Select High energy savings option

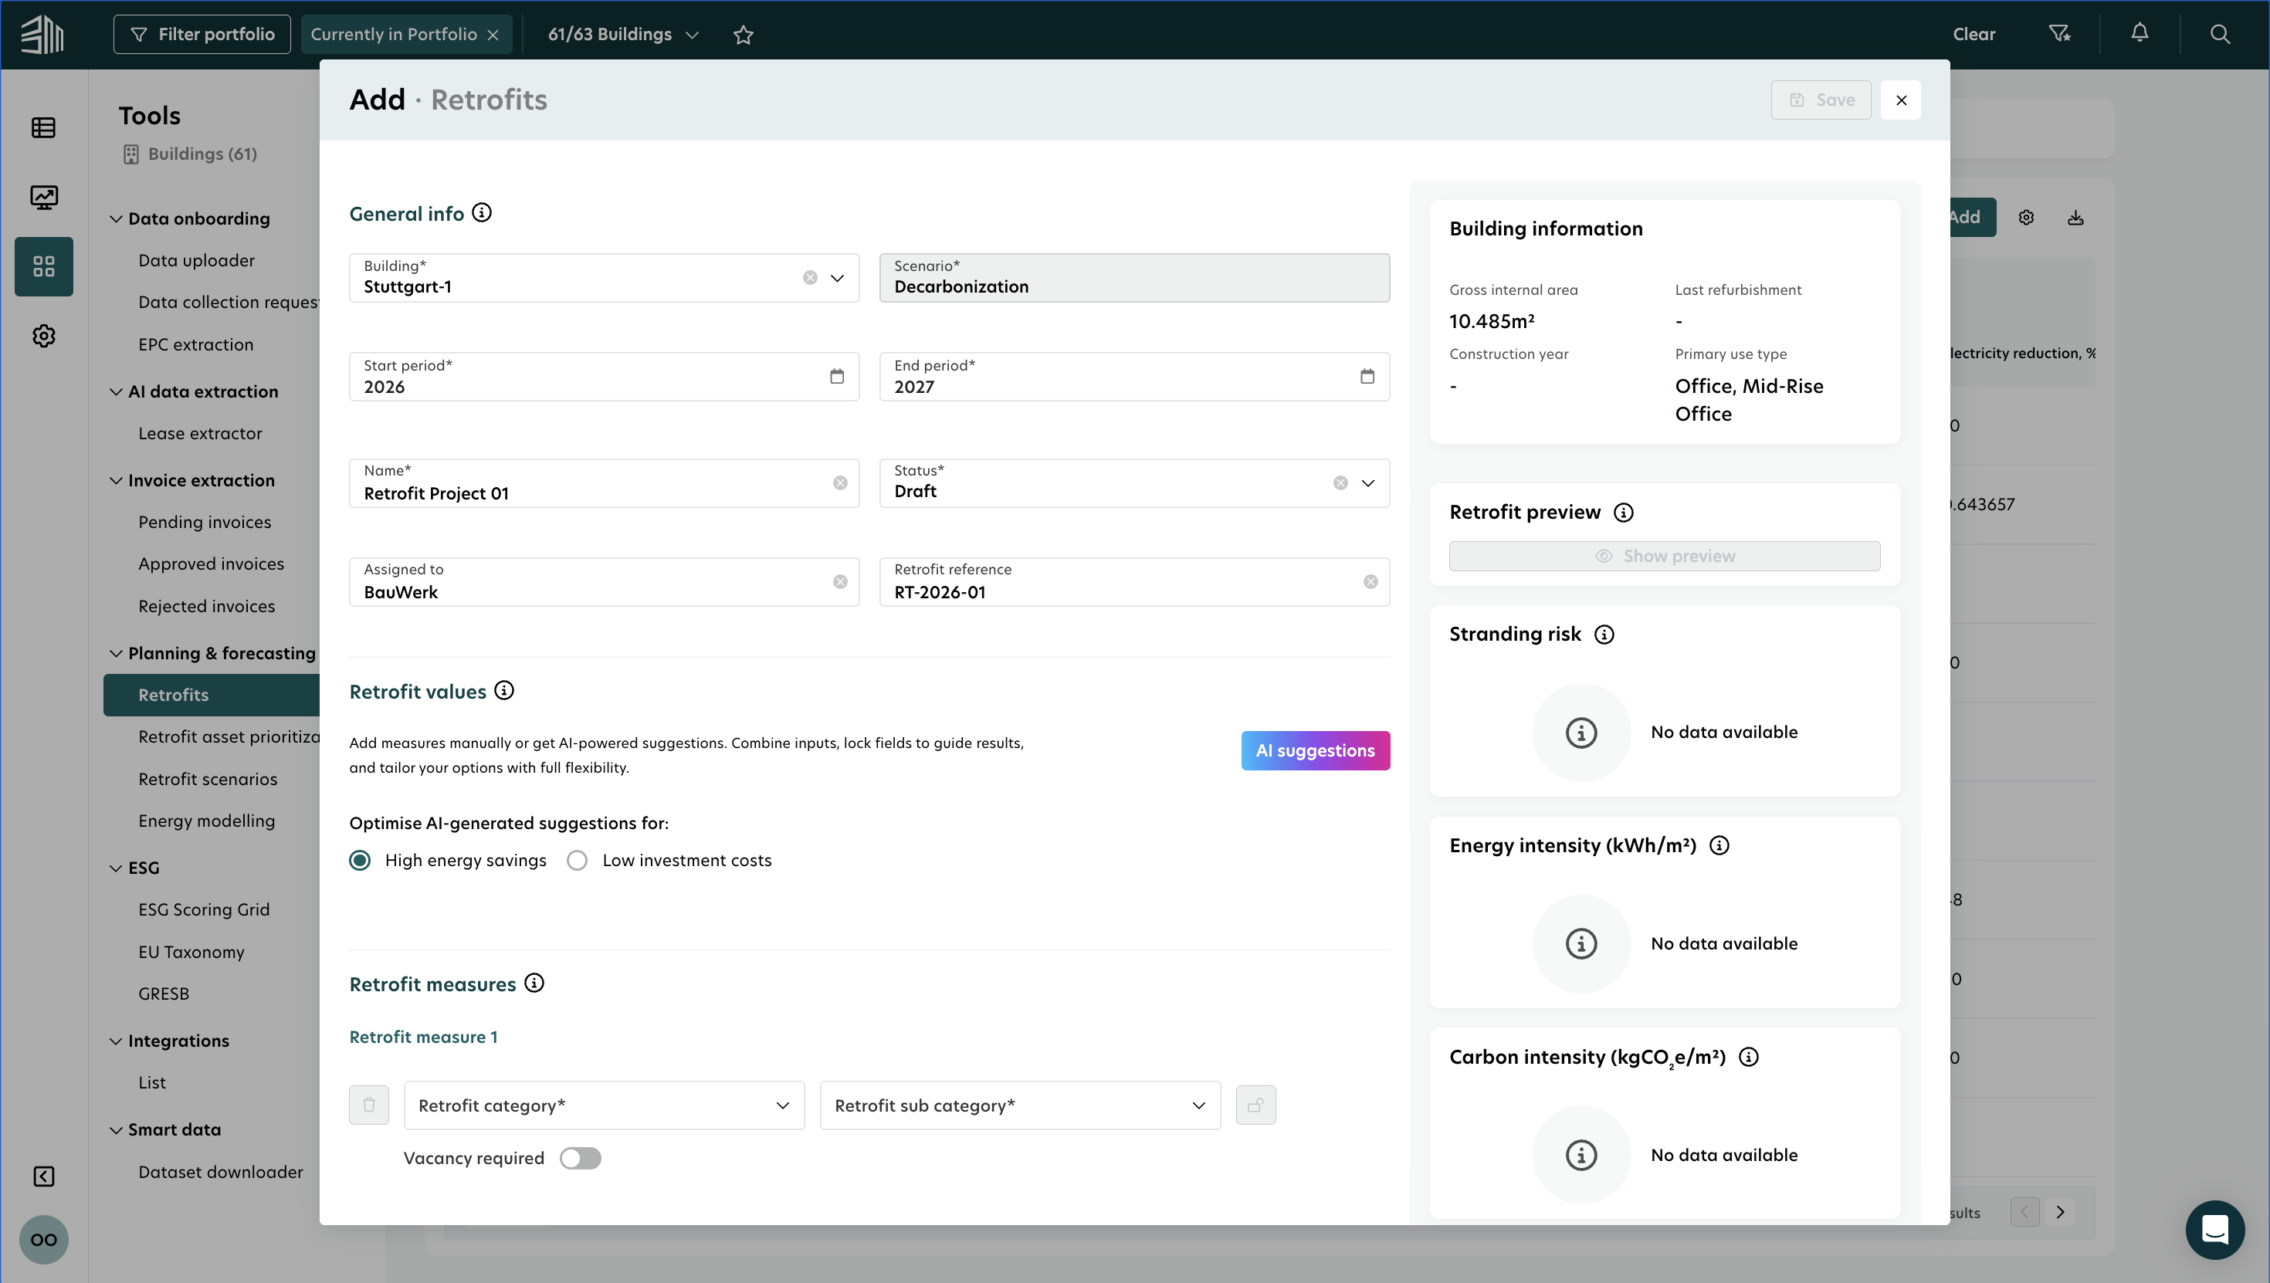pyautogui.click(x=360, y=860)
